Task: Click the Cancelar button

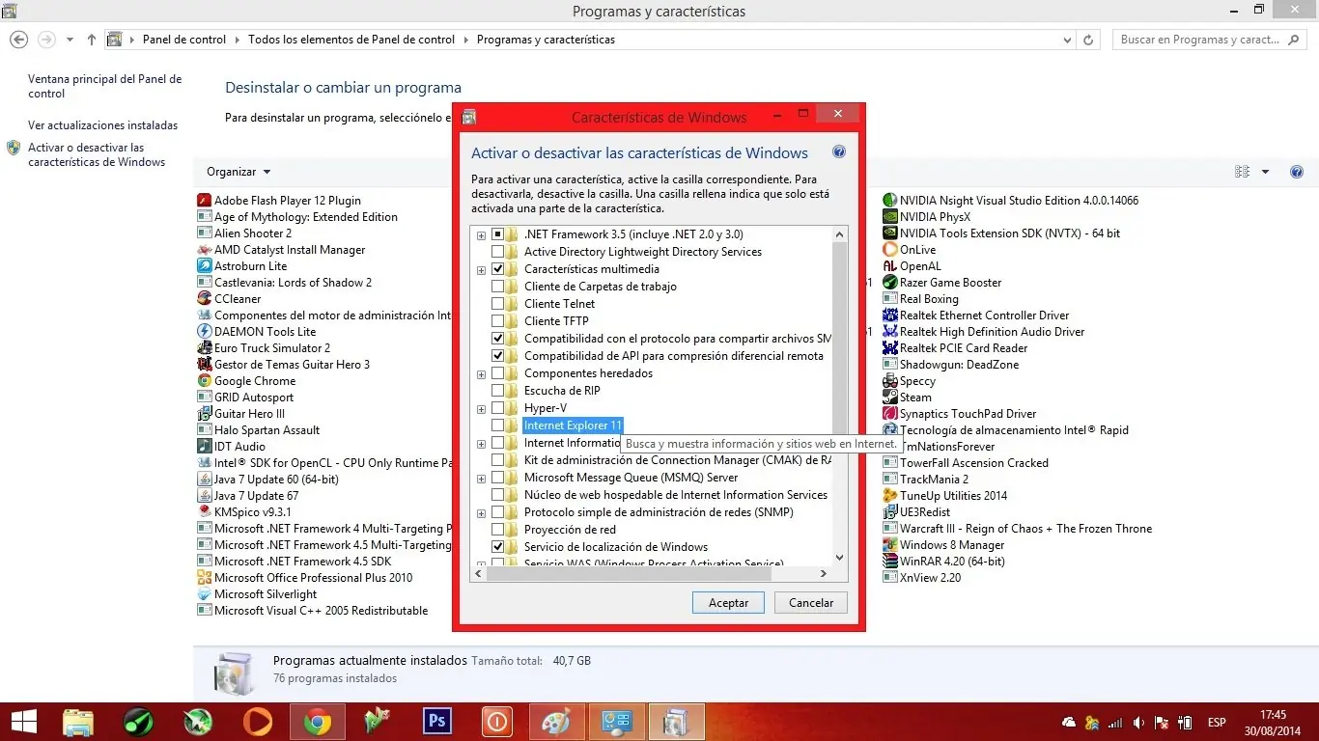Action: pyautogui.click(x=811, y=602)
